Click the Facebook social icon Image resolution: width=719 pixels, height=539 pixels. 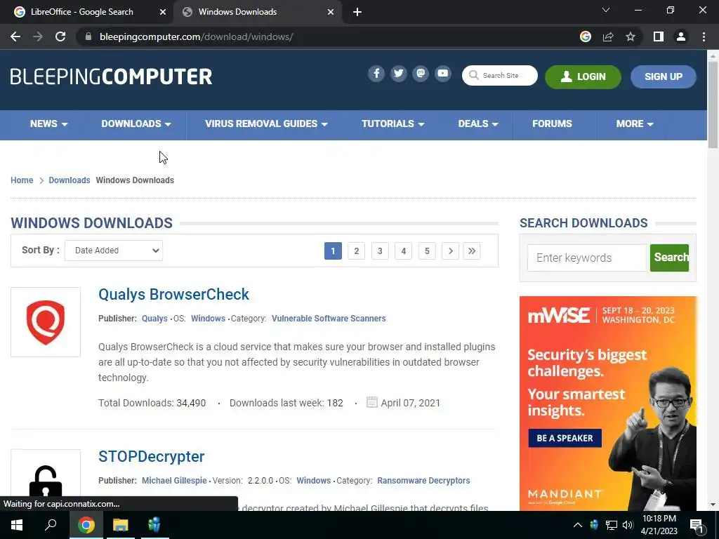(x=376, y=74)
